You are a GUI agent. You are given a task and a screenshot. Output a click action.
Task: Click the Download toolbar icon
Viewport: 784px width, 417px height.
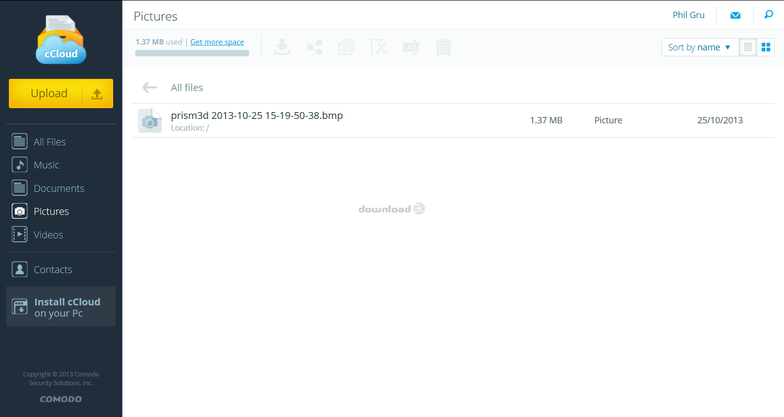(282, 47)
